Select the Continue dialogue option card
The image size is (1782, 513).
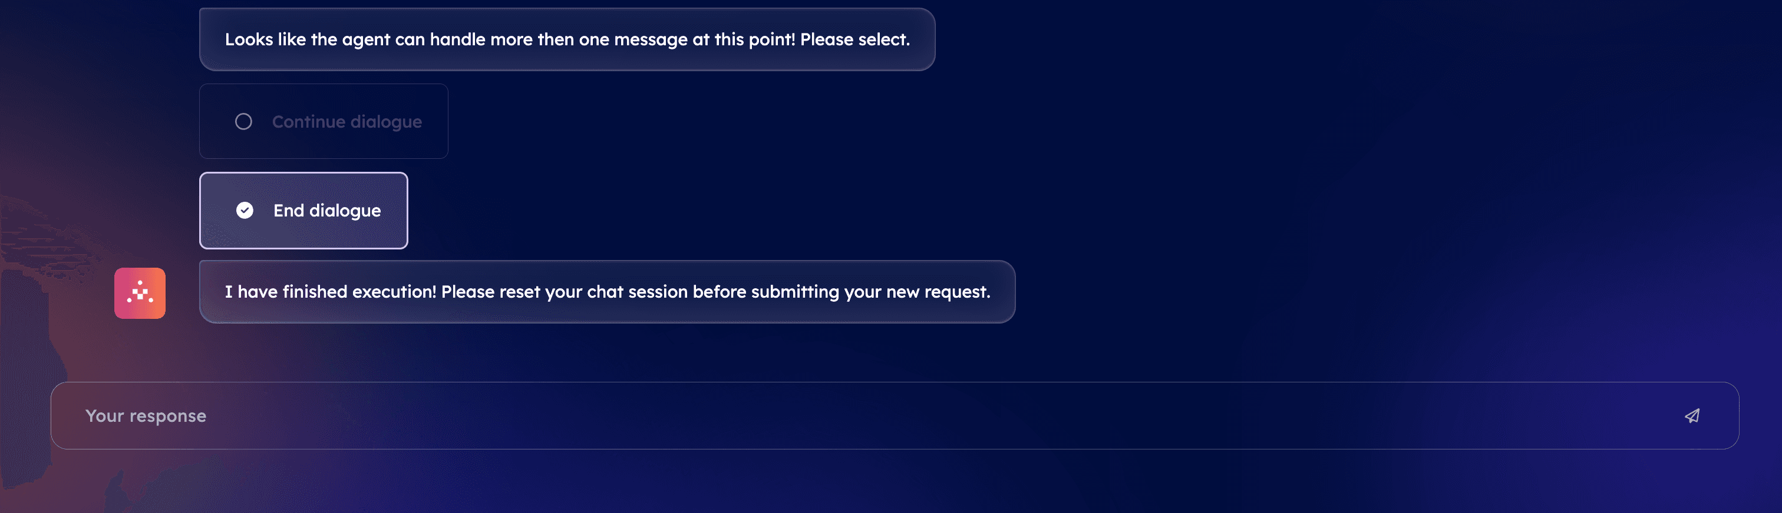tap(324, 122)
